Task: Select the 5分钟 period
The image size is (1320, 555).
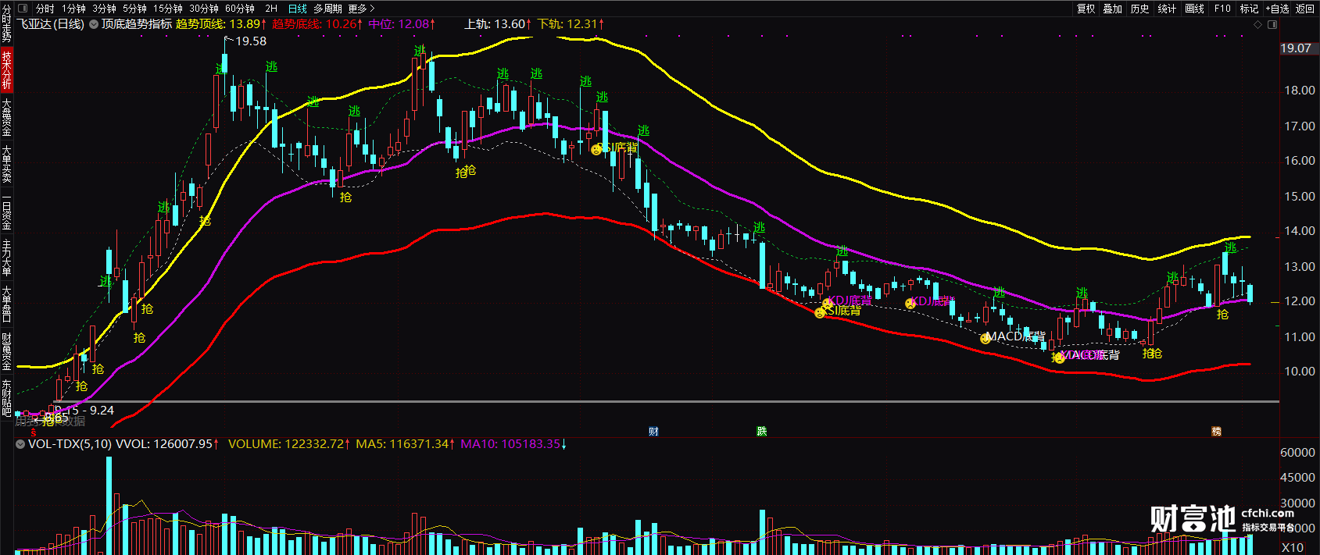Action: pos(134,9)
